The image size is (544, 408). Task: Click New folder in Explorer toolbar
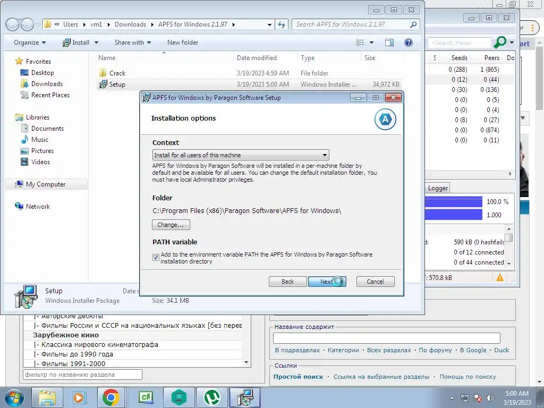(183, 42)
